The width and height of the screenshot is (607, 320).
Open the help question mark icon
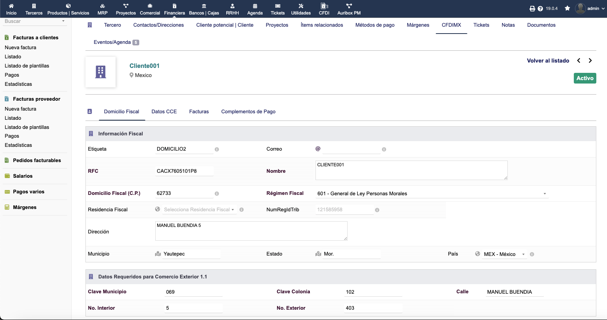pyautogui.click(x=540, y=8)
